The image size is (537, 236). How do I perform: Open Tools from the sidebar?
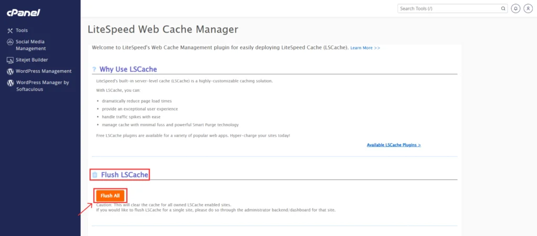click(x=22, y=30)
